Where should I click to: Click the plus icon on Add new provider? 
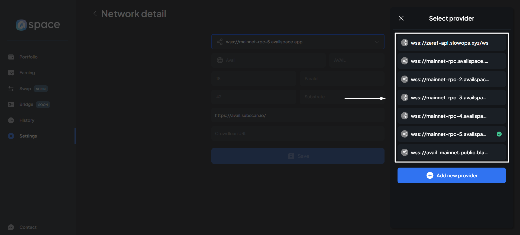click(x=430, y=175)
